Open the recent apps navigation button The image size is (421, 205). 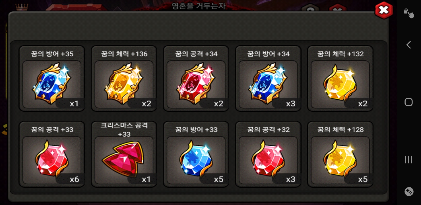click(408, 159)
